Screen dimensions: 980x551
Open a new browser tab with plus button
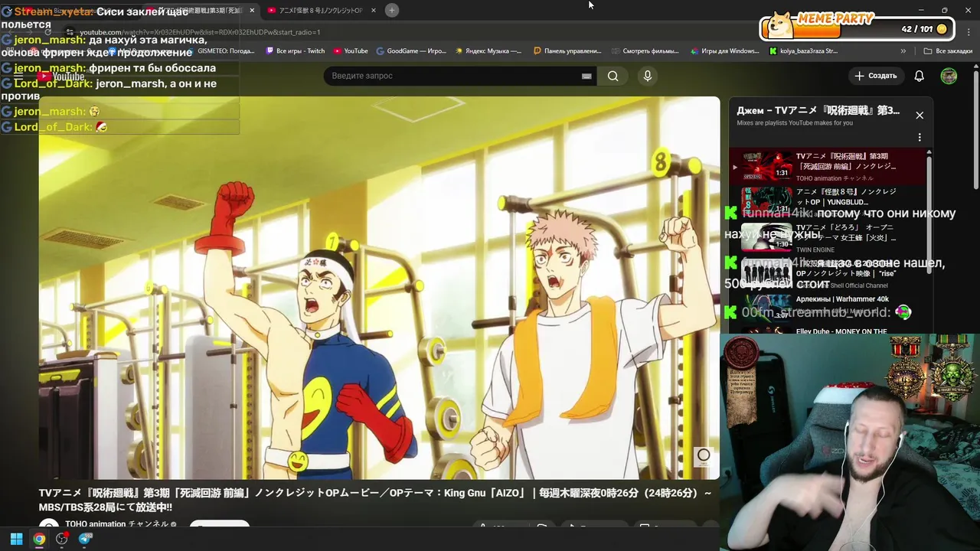coord(391,10)
